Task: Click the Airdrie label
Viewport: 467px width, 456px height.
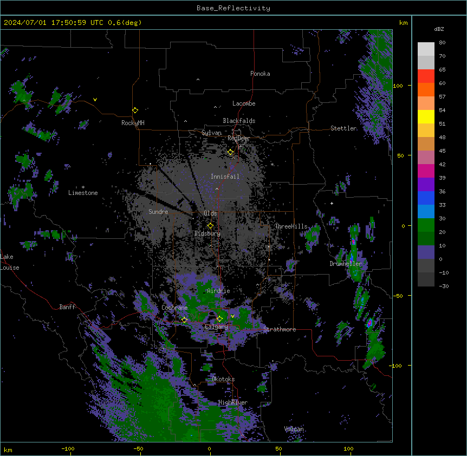Action: pos(218,291)
